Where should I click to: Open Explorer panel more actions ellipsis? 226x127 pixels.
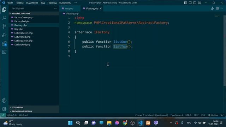[x=55, y=8]
